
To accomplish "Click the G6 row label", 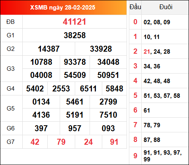I will pyautogui.click(x=10, y=128).
